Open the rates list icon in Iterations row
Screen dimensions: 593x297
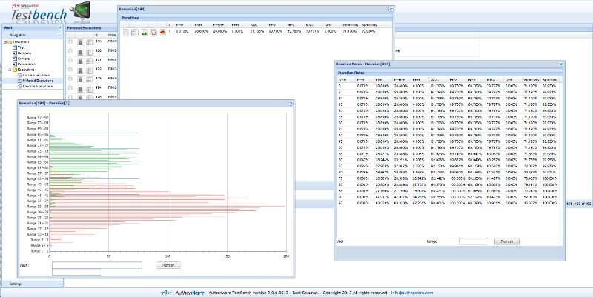click(x=135, y=33)
